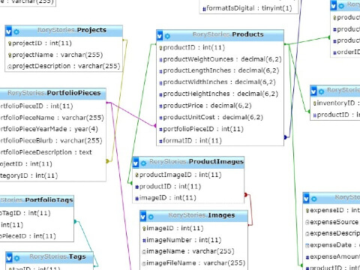Collapse the ProductImages table with its V toggle
This screenshot has height=270, width=360.
point(136,163)
